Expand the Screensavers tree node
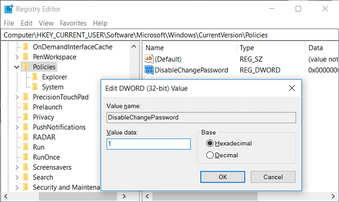The image size is (339, 202). pos(17,168)
